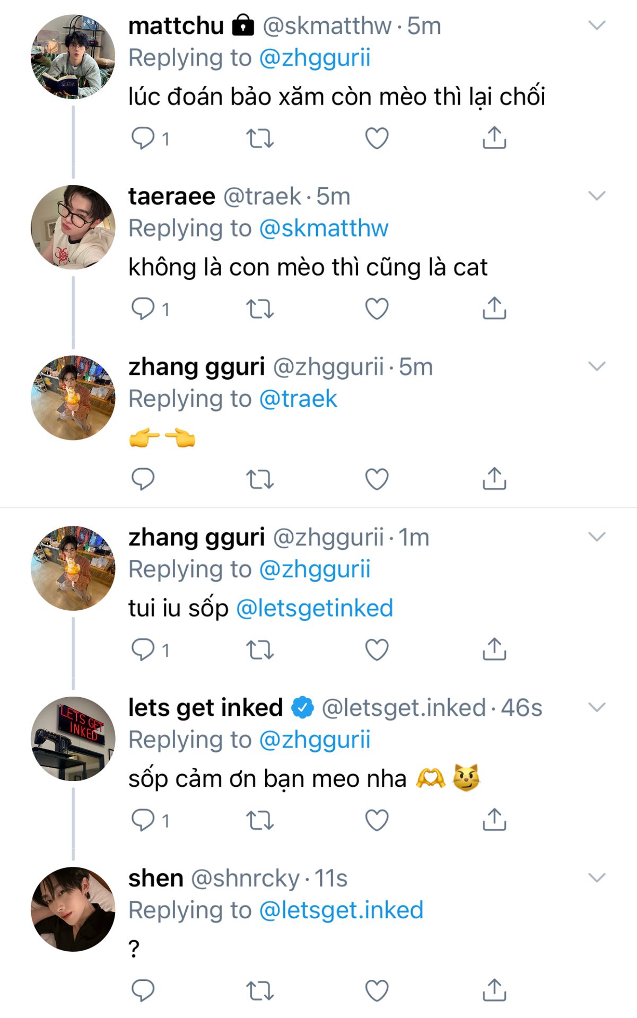Retweet the 'tui iu sốp' tweet
Image resolution: width=637 pixels, height=1018 pixels.
(260, 650)
